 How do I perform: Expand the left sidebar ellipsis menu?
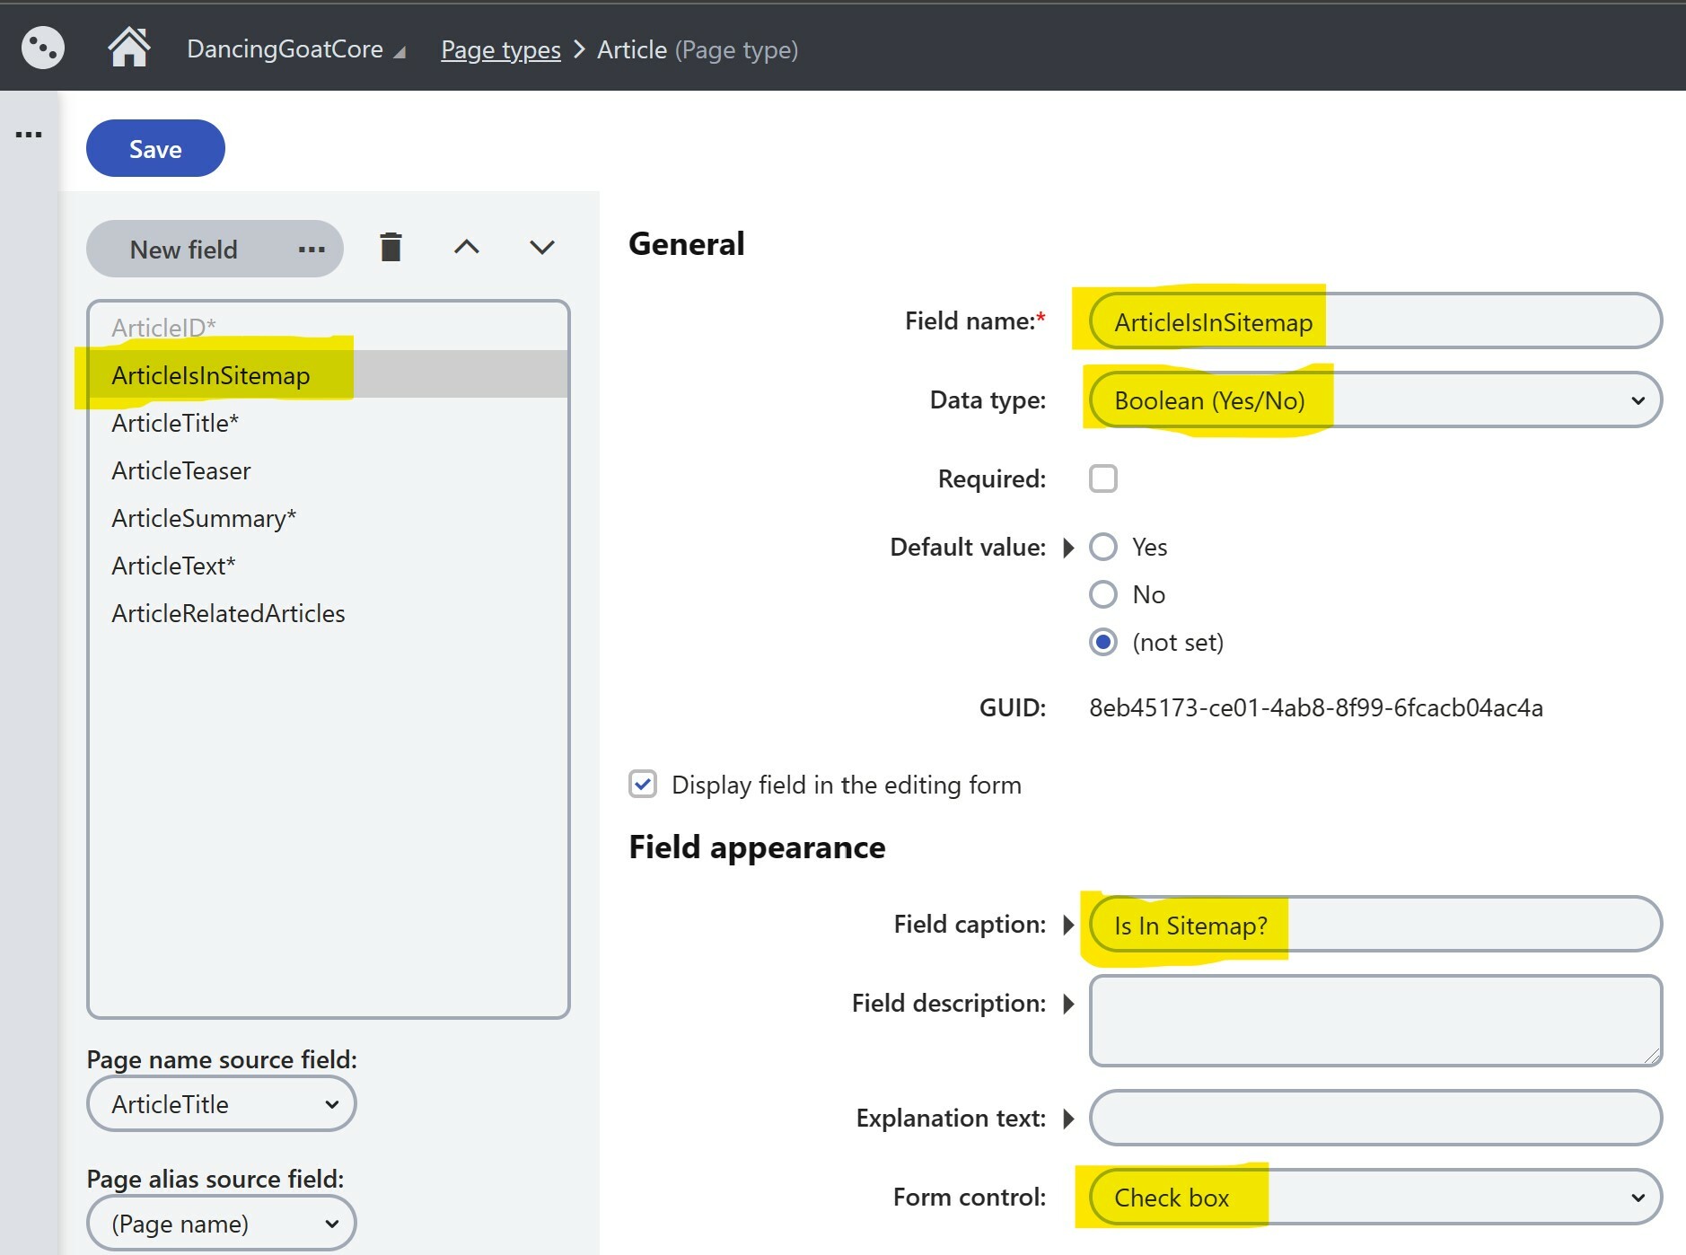[29, 135]
